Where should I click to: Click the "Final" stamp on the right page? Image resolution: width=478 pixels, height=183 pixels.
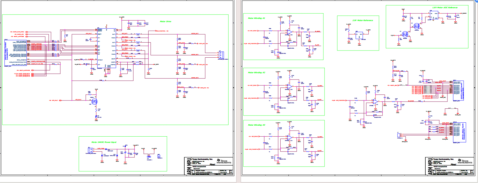tap(453, 164)
